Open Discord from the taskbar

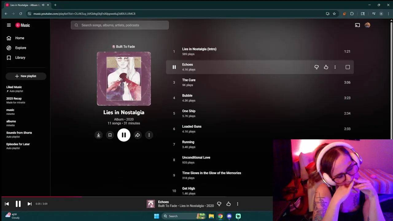click(x=229, y=216)
